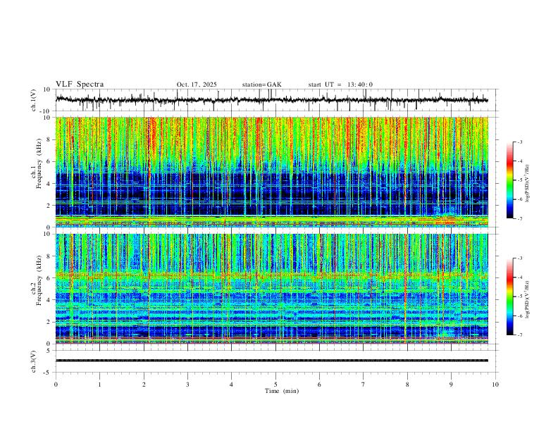The image size is (558, 431).
Task: Click the lower colorbar '-7' value
Action: (x=519, y=335)
